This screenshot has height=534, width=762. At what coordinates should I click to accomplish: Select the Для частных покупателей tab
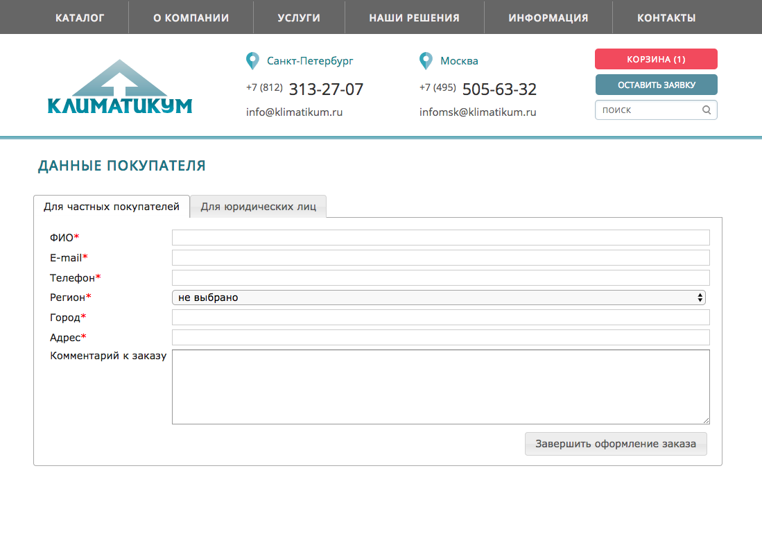(112, 207)
